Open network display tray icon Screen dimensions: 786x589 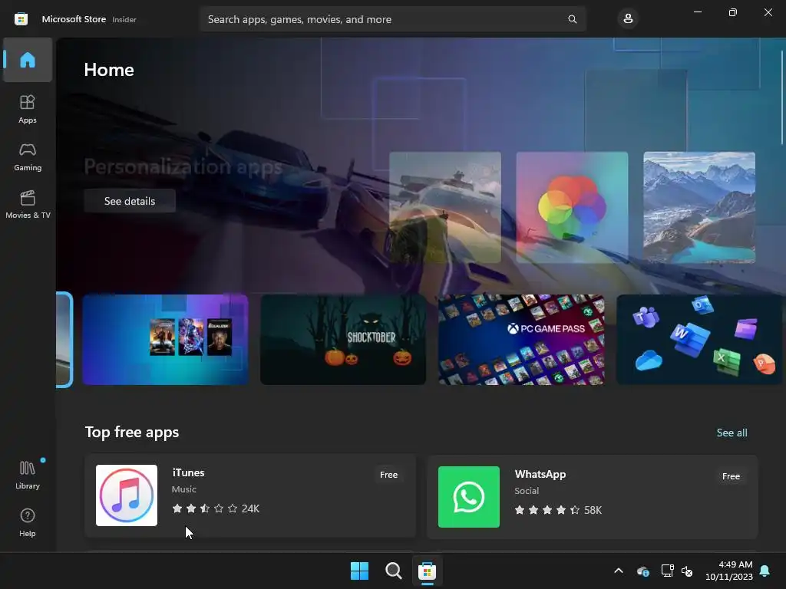pos(667,571)
